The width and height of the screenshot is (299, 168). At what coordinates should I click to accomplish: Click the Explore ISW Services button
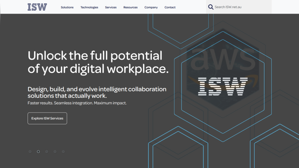(x=47, y=119)
